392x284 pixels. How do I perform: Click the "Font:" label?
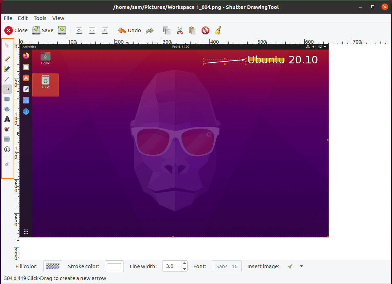(x=200, y=266)
